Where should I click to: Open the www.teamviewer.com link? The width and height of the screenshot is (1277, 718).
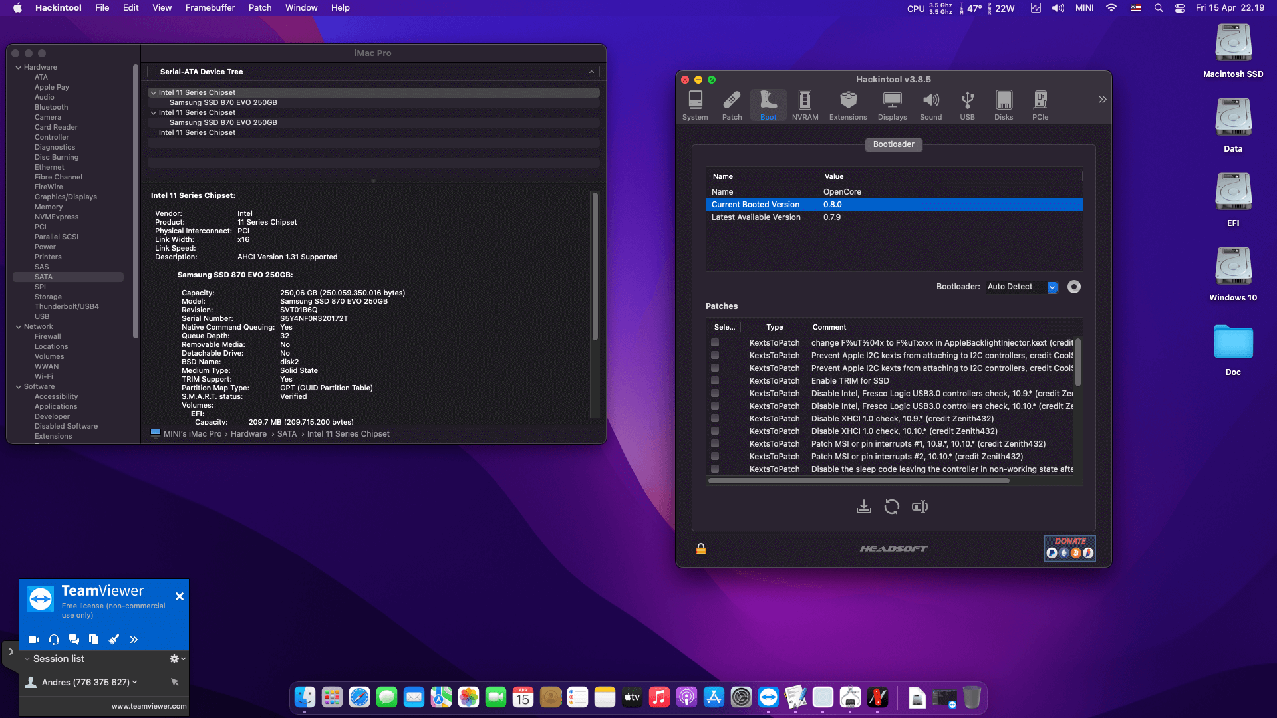coord(149,706)
